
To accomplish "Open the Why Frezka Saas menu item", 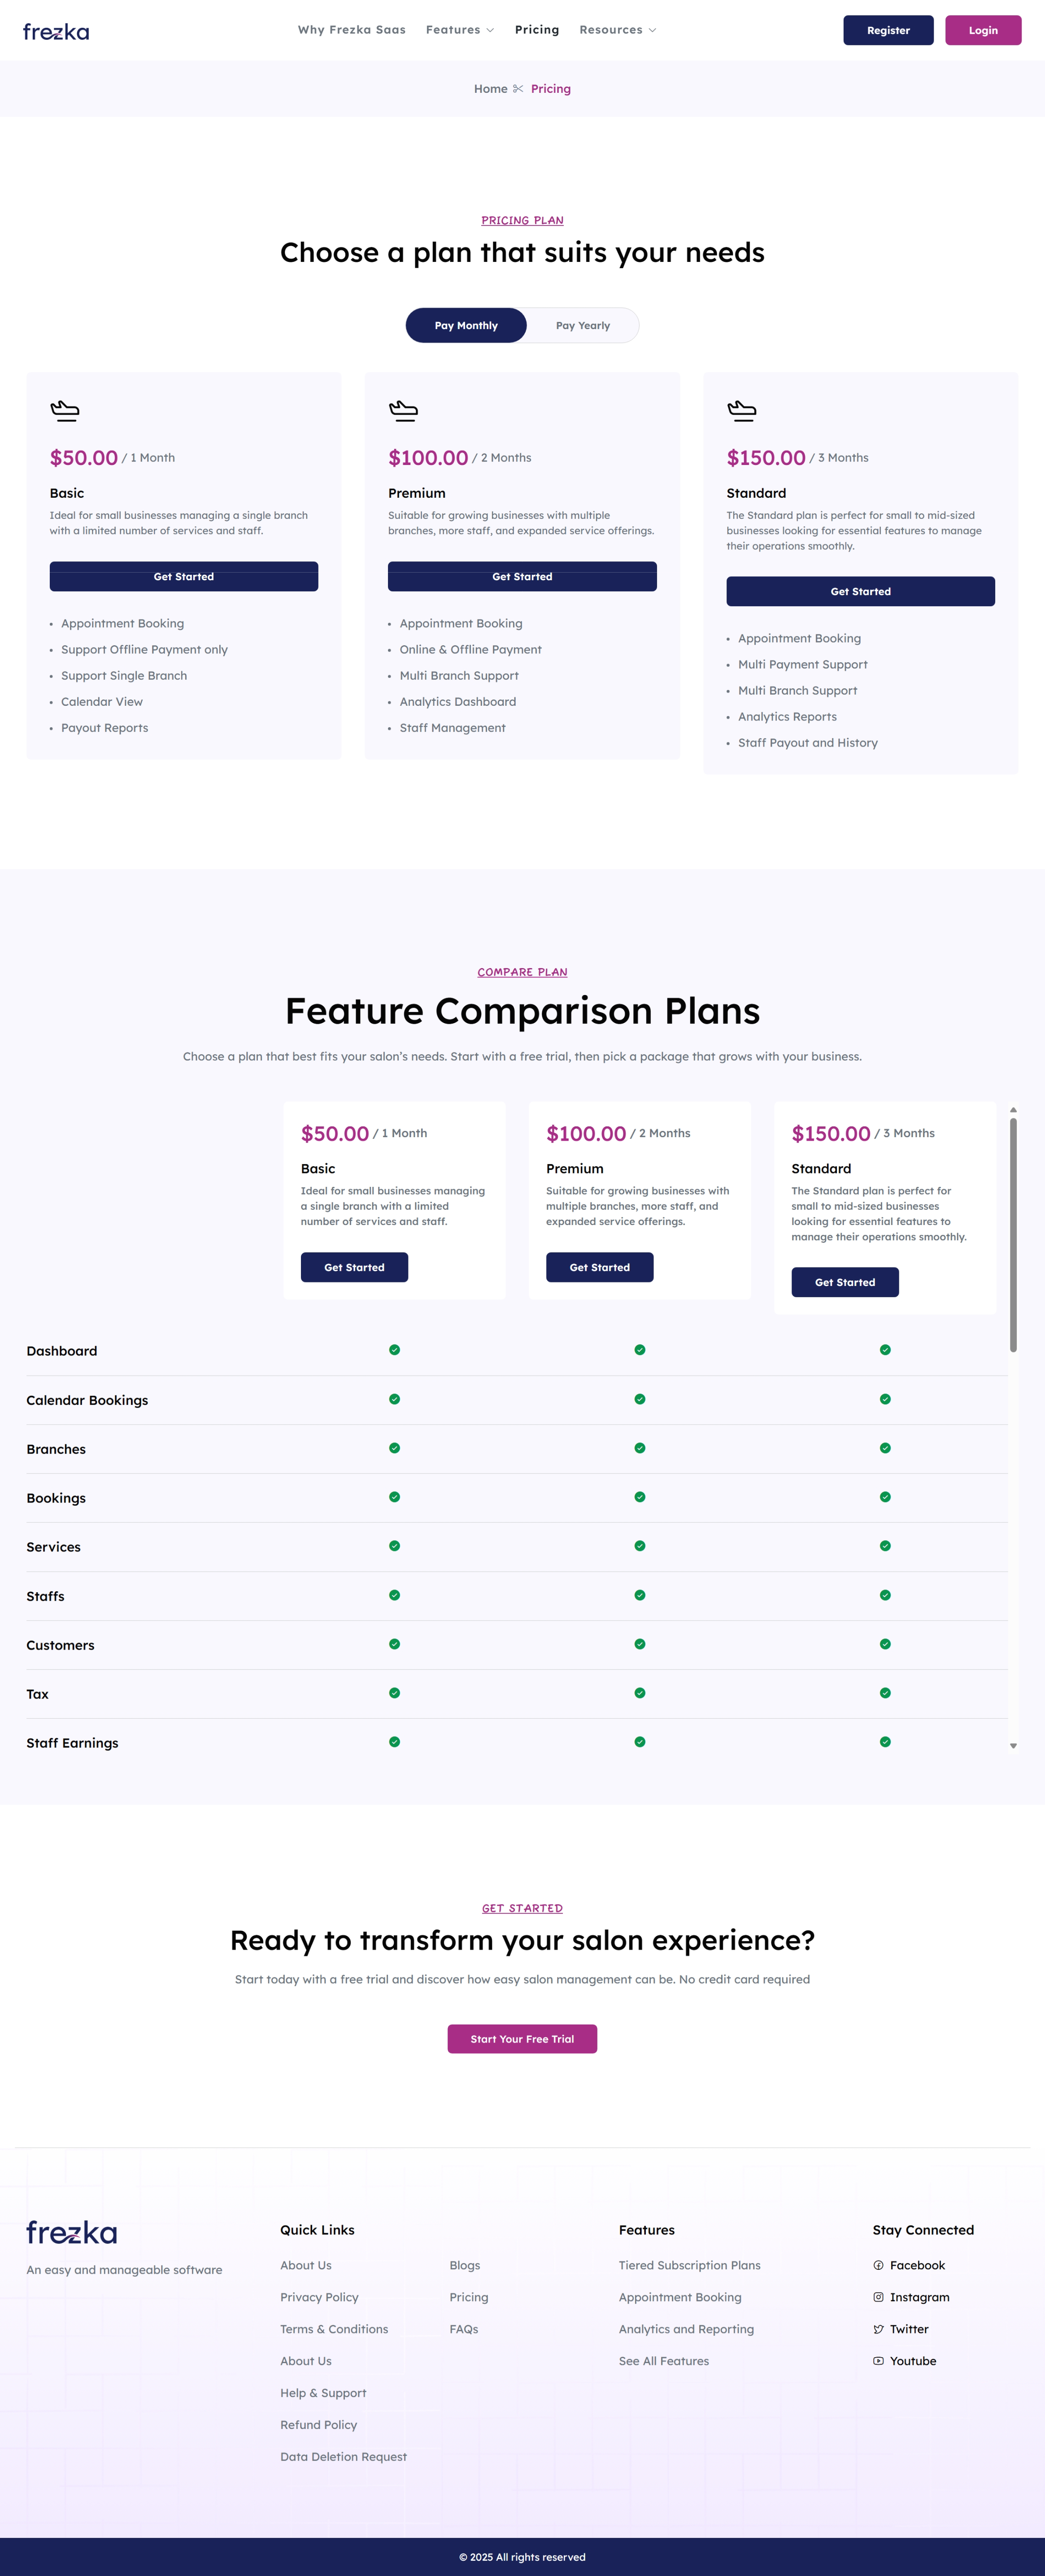I will coord(351,30).
